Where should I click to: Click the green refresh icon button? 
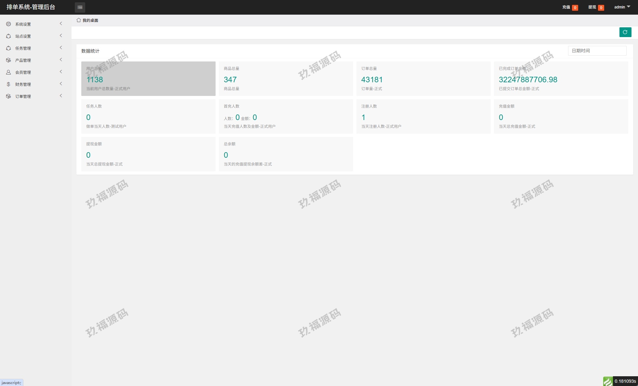(625, 32)
